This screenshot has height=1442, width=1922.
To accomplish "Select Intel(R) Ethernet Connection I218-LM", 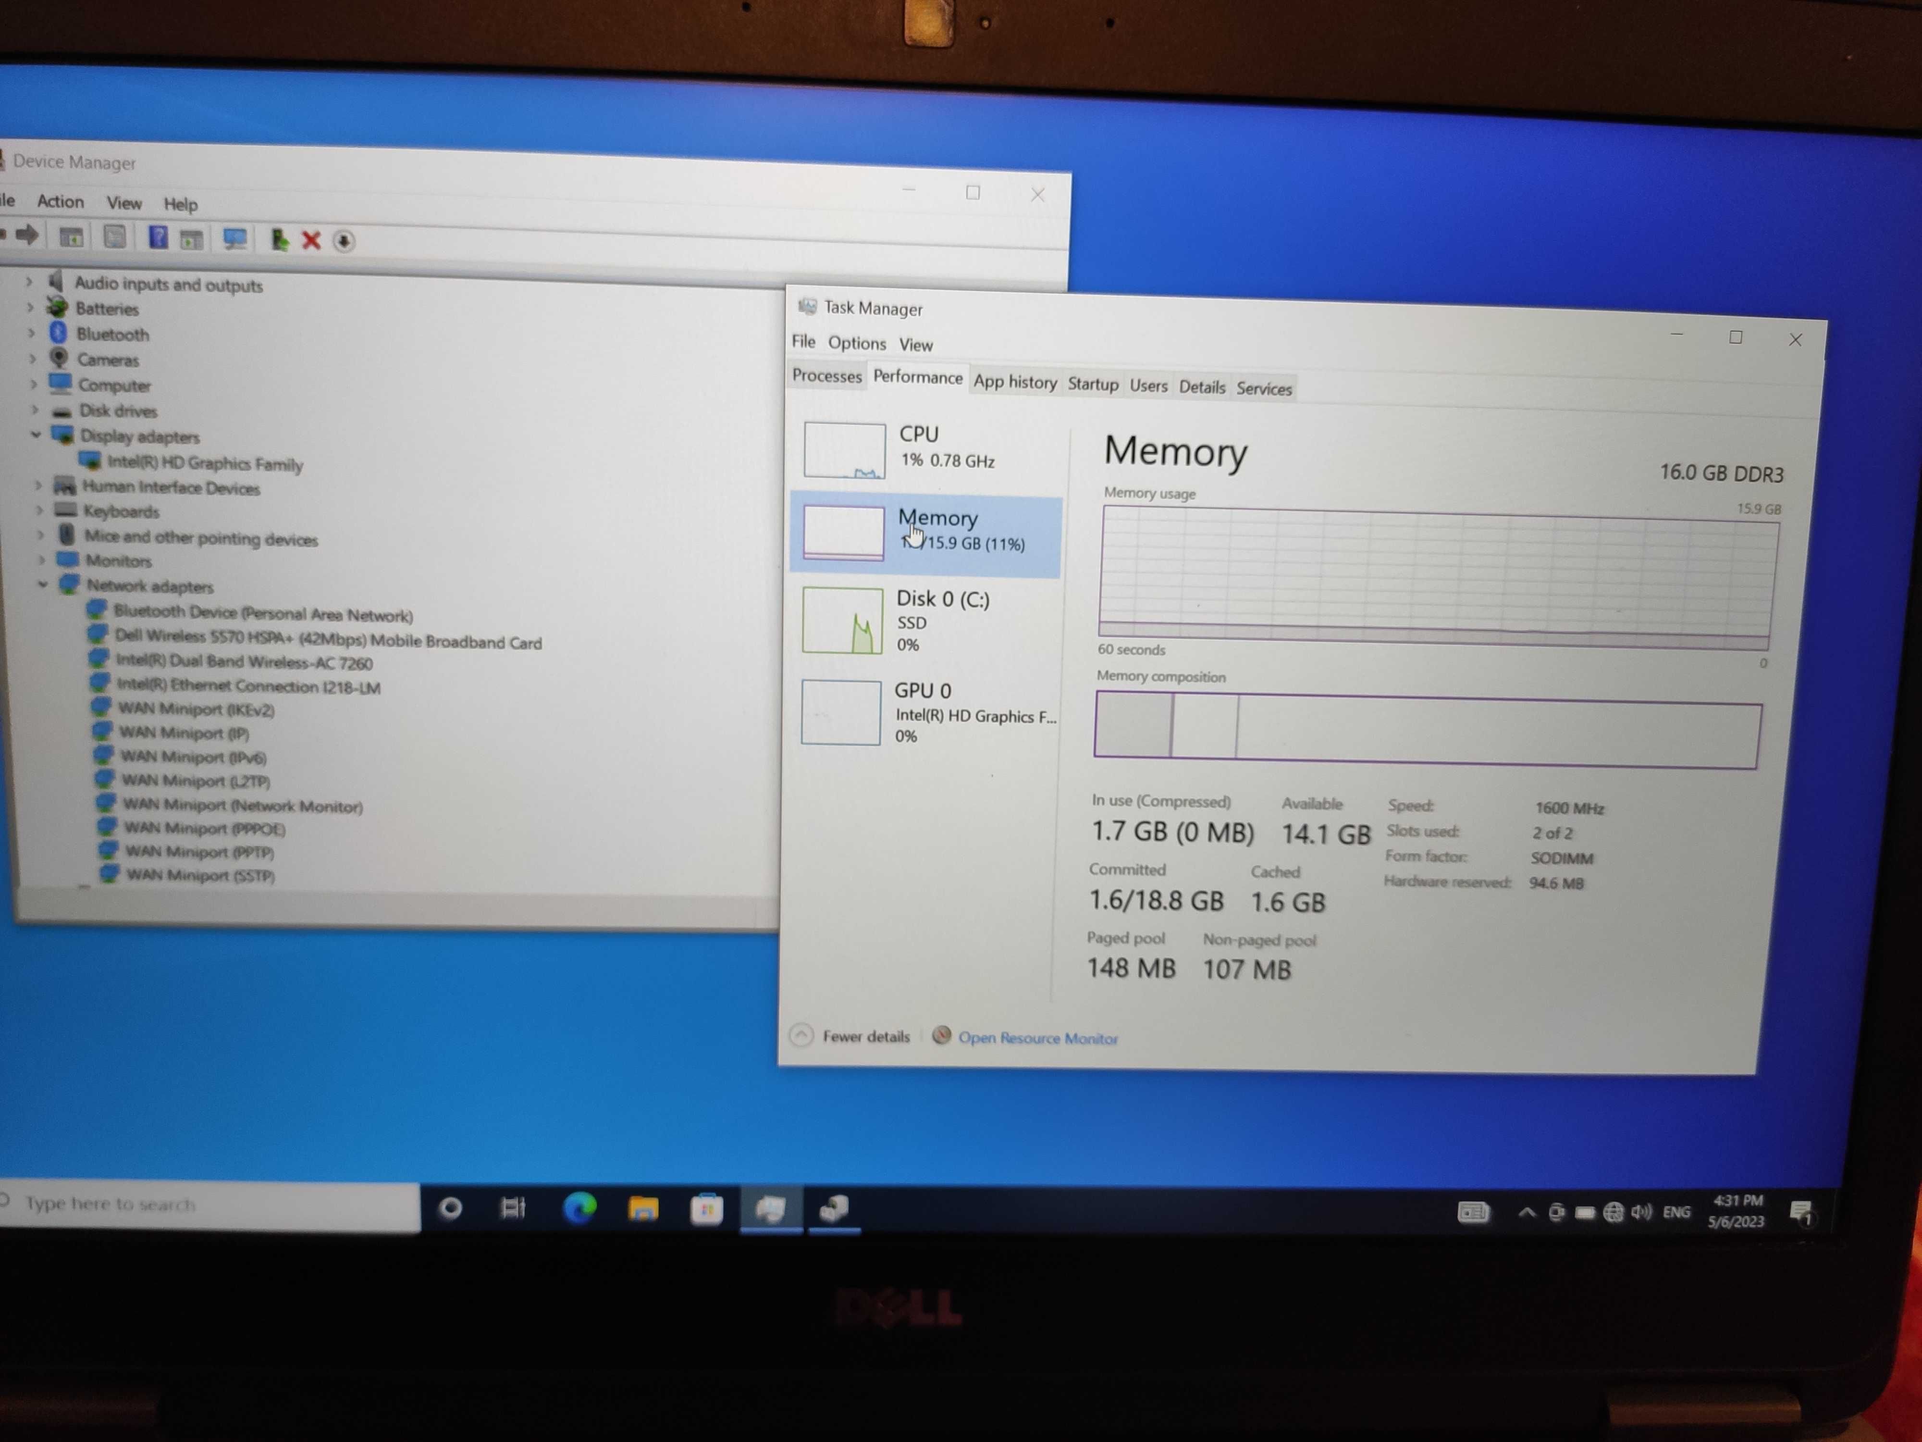I will [x=248, y=687].
